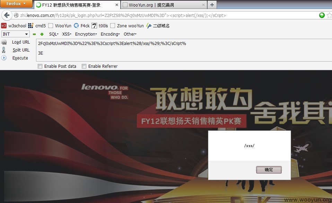Viewport: 332px width, 203px height.
Task: Open the Encoding menu in HackBar
Action: [x=110, y=34]
